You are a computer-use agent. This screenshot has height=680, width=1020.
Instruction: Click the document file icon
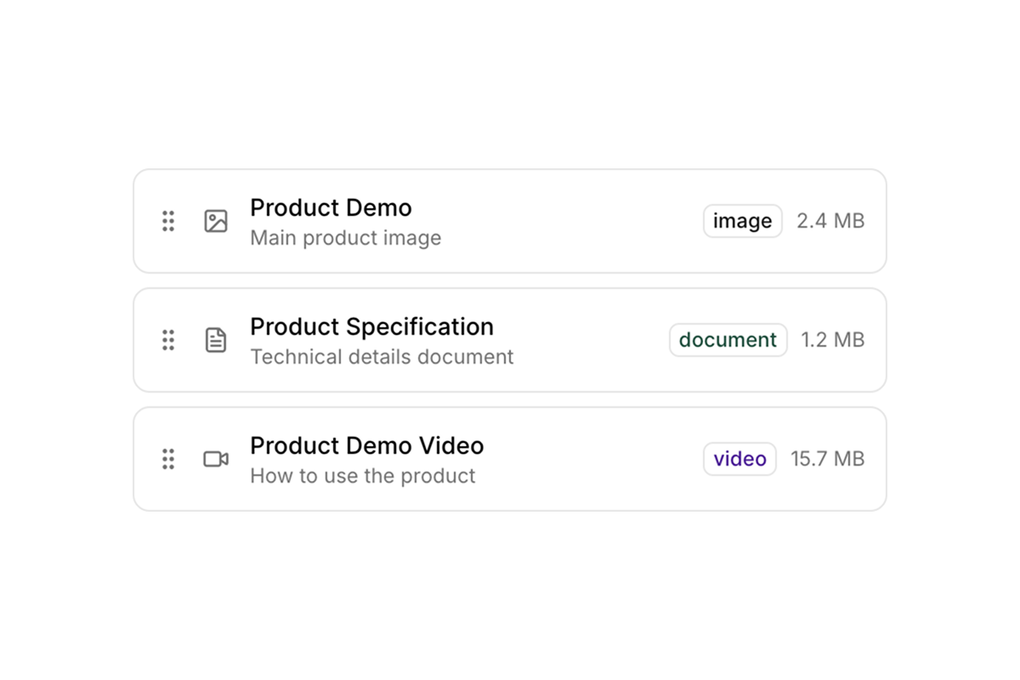point(216,340)
